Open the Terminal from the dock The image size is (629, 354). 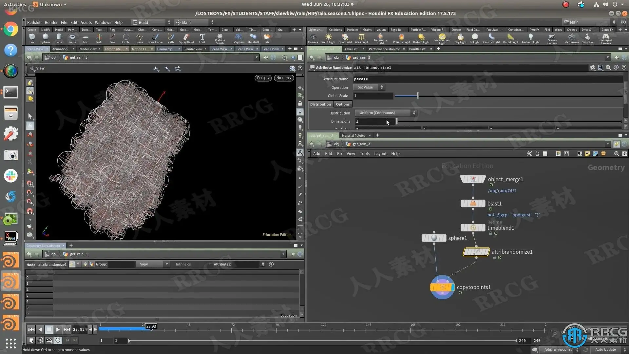pyautogui.click(x=10, y=92)
